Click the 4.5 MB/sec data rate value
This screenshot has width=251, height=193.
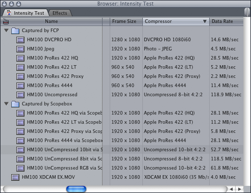click(223, 49)
